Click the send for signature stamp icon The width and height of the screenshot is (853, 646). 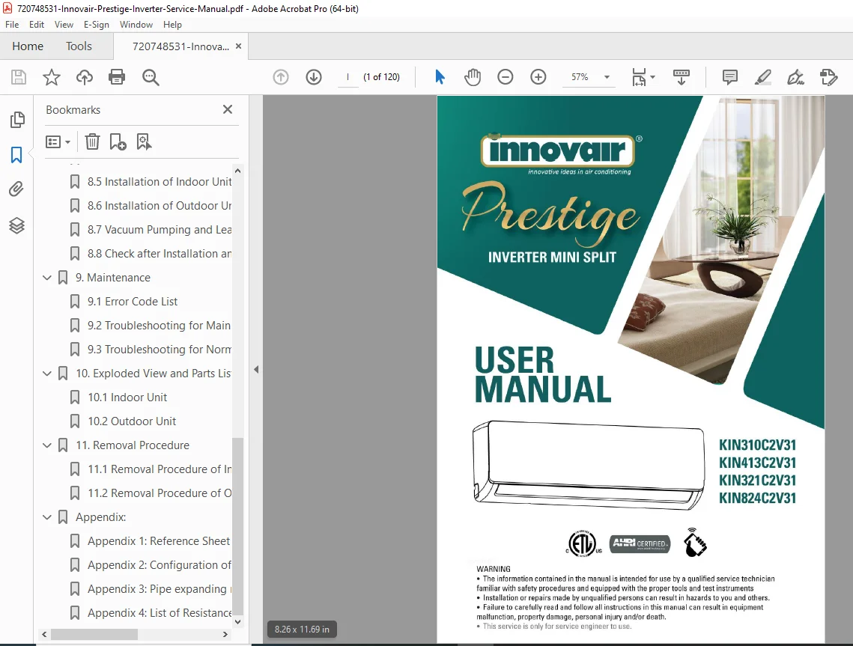(x=828, y=77)
